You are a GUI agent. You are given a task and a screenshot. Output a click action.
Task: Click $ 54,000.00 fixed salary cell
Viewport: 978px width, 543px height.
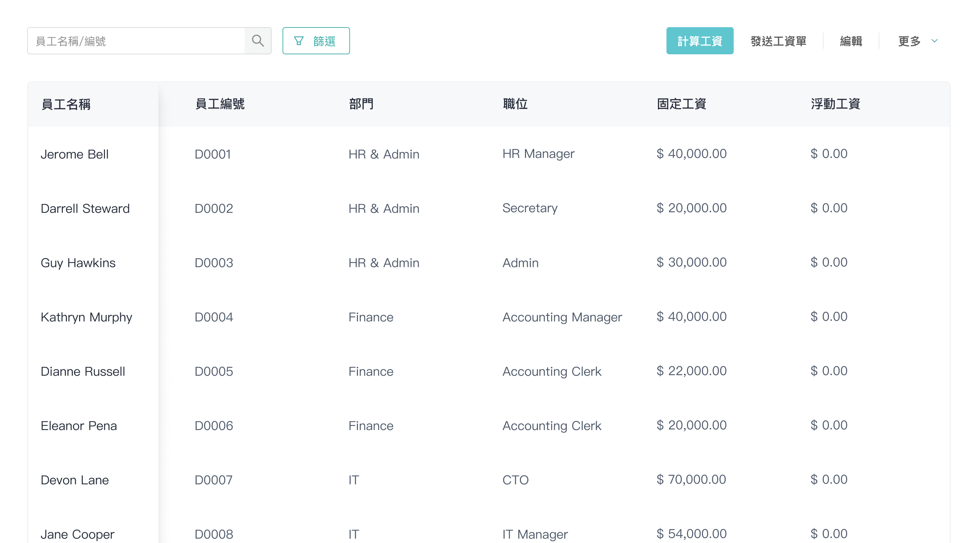(x=691, y=533)
